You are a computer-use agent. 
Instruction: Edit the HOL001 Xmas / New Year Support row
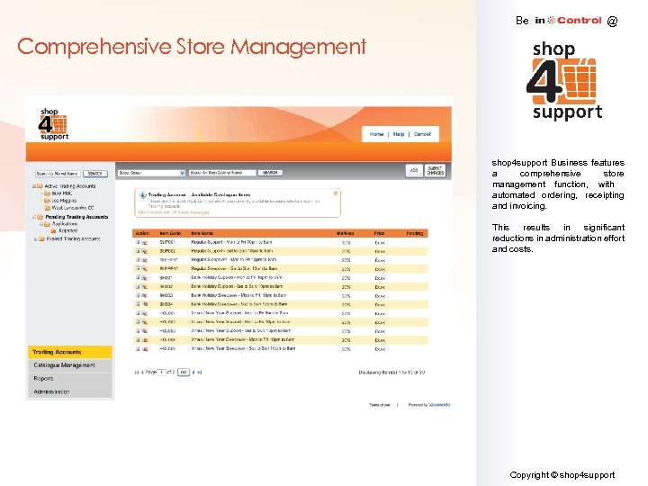(138, 313)
